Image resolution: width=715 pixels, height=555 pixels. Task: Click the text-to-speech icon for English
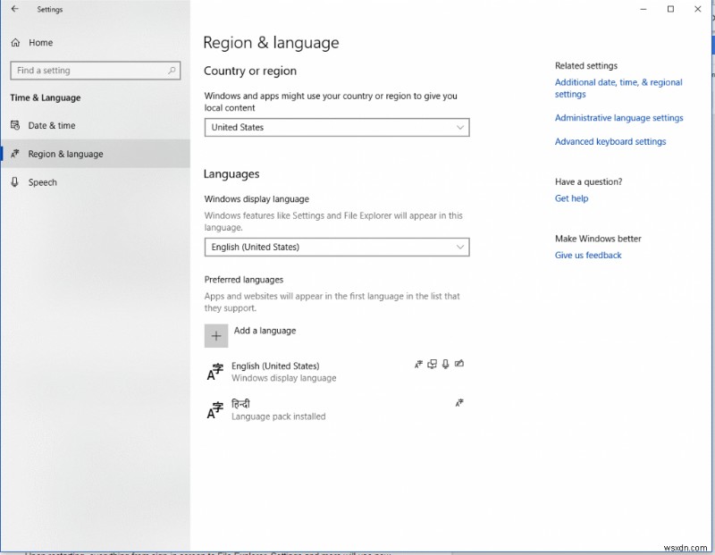point(433,364)
